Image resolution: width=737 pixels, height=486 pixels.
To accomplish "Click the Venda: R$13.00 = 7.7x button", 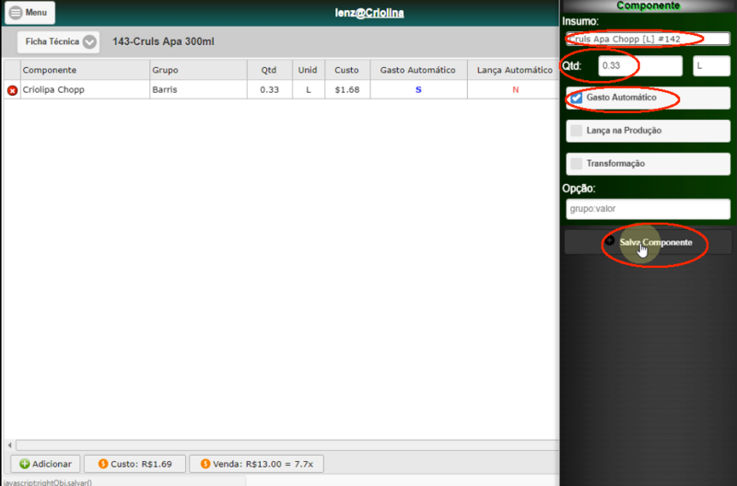I will 257,464.
